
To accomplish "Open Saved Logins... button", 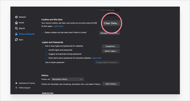I will click(111, 51).
